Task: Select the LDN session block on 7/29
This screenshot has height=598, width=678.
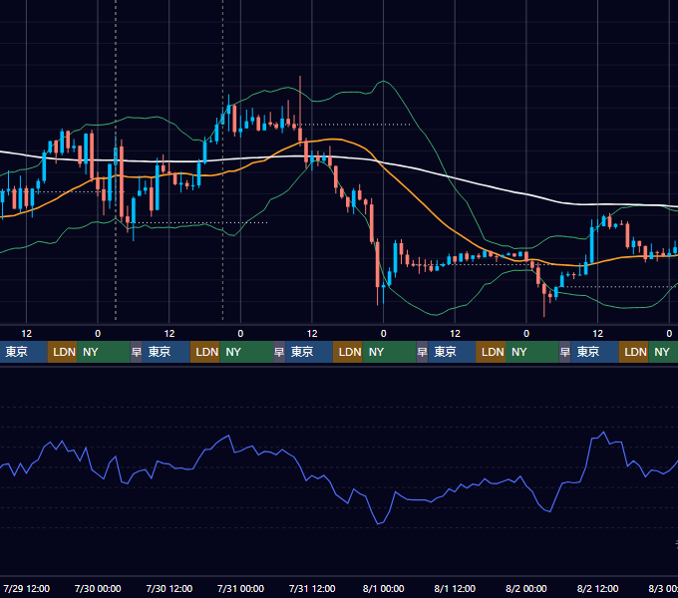Action: [x=62, y=352]
